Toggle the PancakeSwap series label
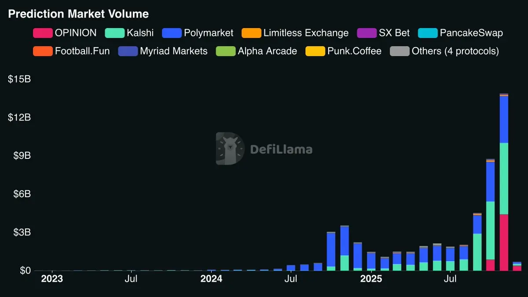 (471, 33)
